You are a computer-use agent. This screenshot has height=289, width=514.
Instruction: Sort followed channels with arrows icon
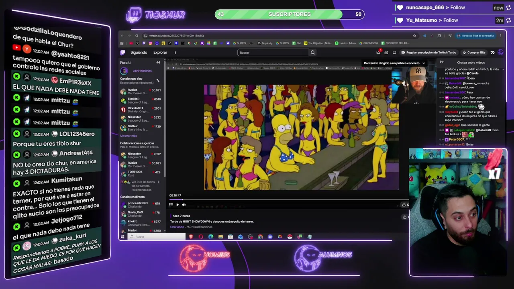(x=158, y=81)
